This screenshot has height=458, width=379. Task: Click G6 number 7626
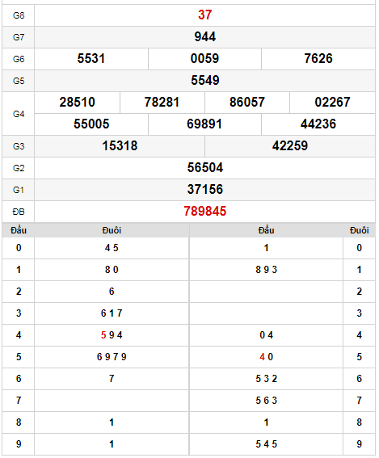(x=318, y=58)
